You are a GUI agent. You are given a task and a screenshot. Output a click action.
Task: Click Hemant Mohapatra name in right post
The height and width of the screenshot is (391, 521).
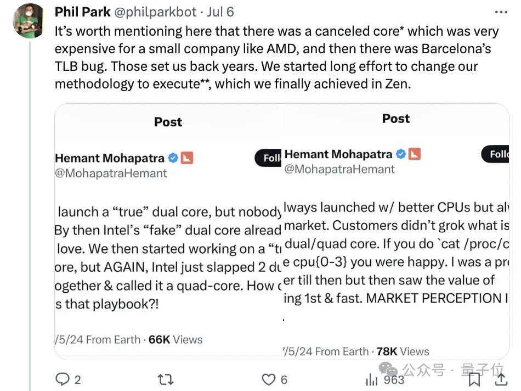(x=338, y=154)
